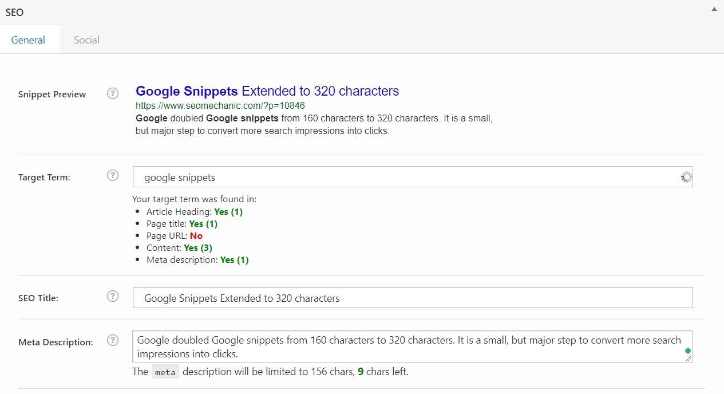Click the Meta Description help icon
The width and height of the screenshot is (724, 394).
pyautogui.click(x=113, y=340)
